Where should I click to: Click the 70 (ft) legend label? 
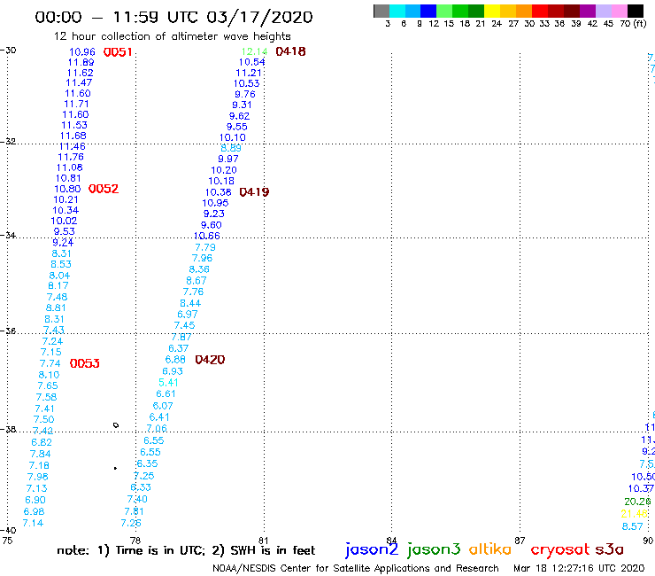(633, 24)
